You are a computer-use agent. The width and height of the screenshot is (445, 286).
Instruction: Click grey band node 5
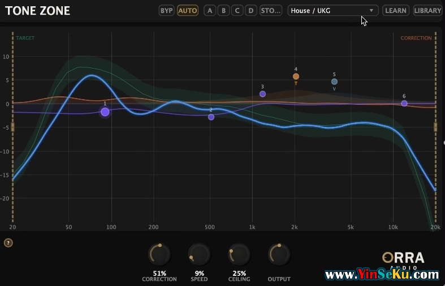[x=334, y=82]
